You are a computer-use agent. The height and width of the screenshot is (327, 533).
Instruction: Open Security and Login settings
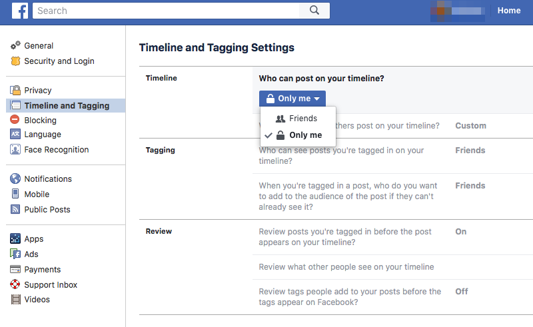click(x=59, y=61)
